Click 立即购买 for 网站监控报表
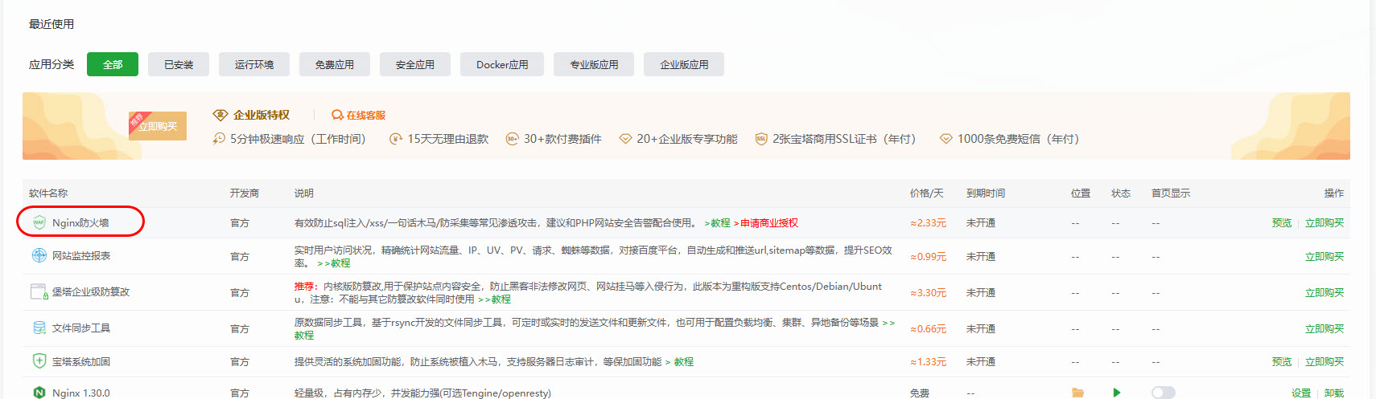 (x=1325, y=256)
